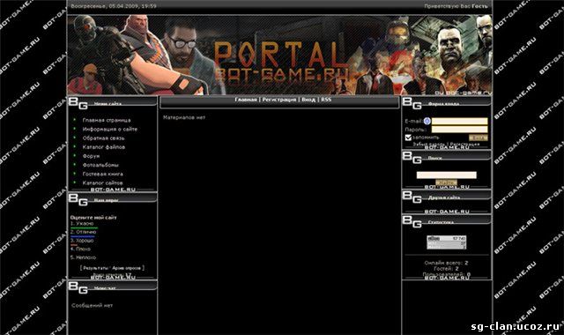Select RSS in the top navigation bar
This screenshot has height=335, width=564.
click(x=326, y=100)
